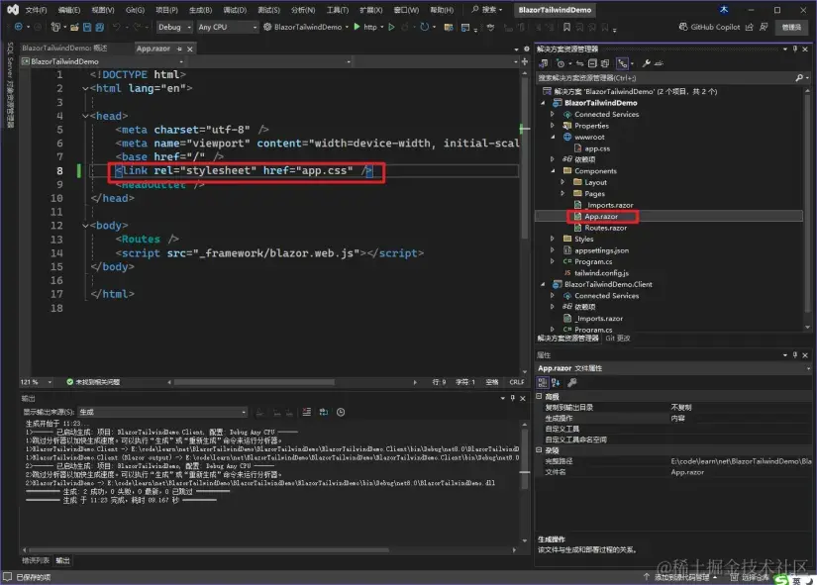Click the switch-views icon at Solution Explorer toolbar start
The width and height of the screenshot is (817, 585).
pos(544,63)
